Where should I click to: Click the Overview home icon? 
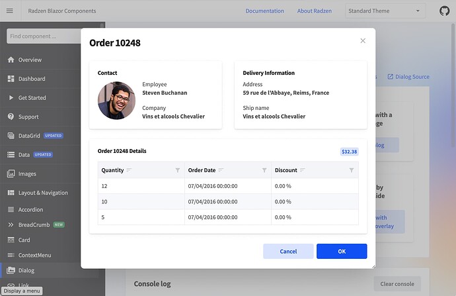click(11, 60)
